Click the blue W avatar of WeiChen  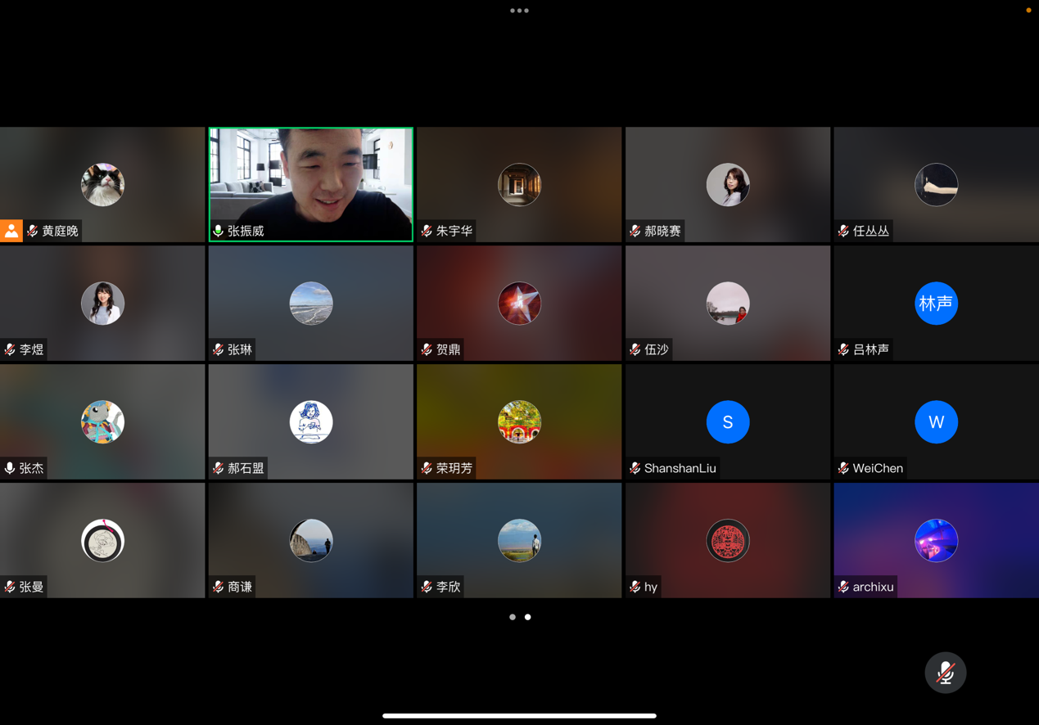pos(936,422)
